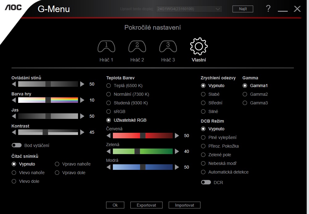Click the Importovat button
Image resolution: width=309 pixels, height=214 pixels.
pos(184,205)
